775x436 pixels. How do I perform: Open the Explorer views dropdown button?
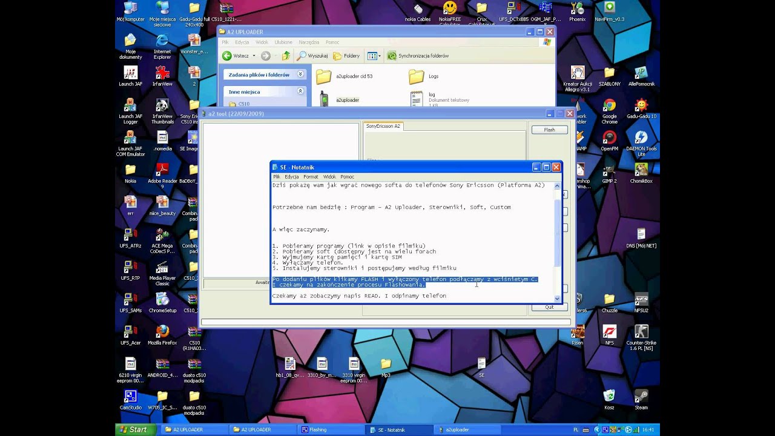coord(374,56)
